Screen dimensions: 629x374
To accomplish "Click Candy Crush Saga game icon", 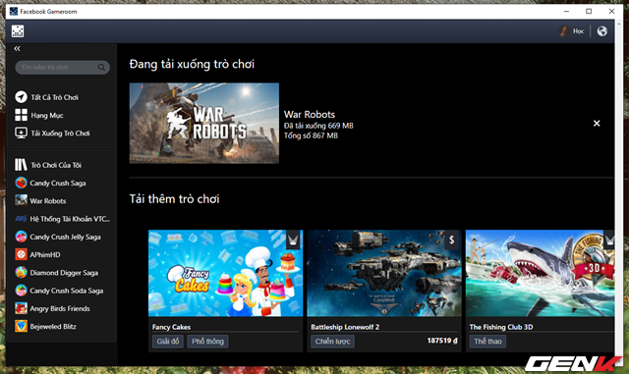I will [x=21, y=183].
